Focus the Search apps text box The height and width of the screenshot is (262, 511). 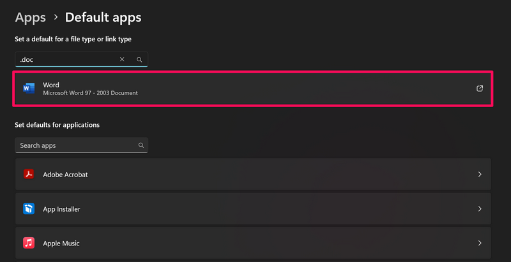click(73, 145)
